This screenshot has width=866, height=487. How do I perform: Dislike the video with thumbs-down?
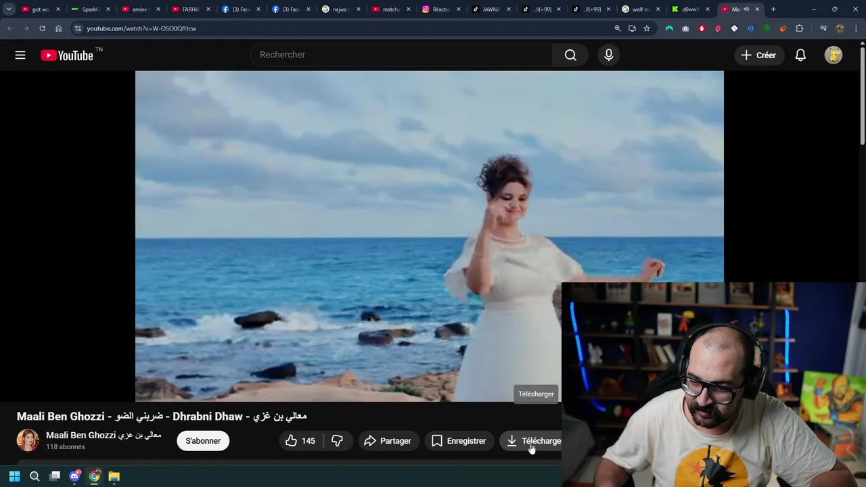pyautogui.click(x=337, y=441)
